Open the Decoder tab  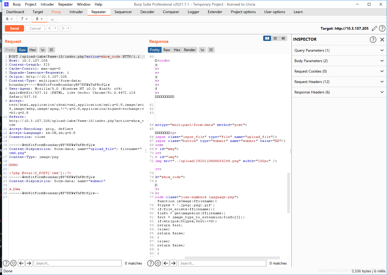point(147,12)
